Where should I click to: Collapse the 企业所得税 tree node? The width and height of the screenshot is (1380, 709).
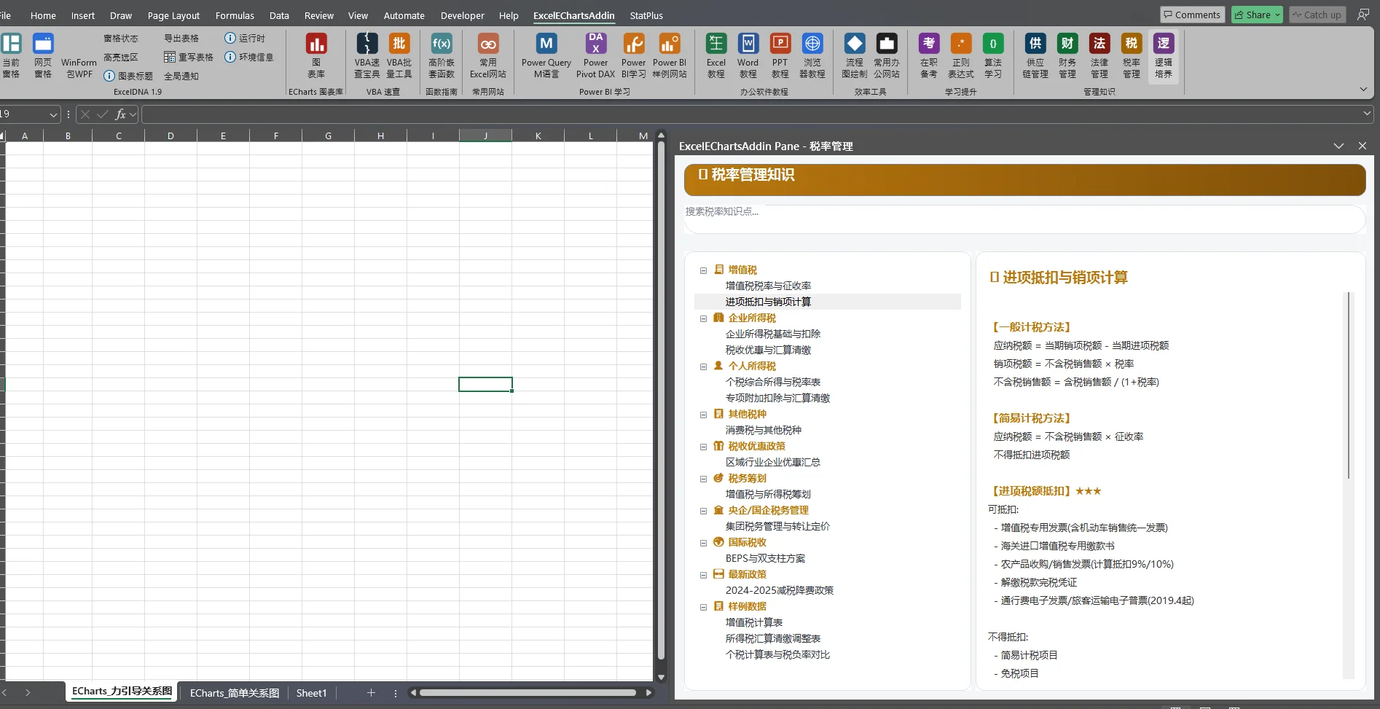(703, 318)
